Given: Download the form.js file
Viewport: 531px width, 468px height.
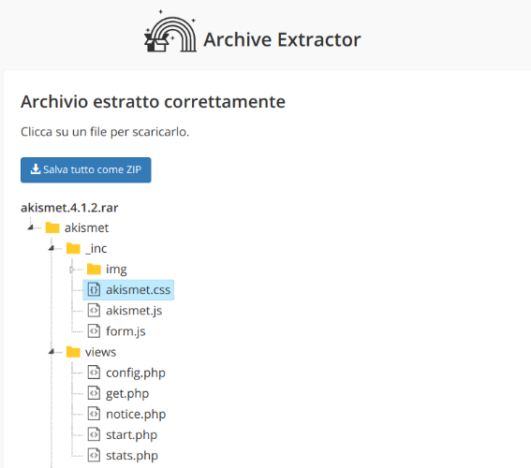Looking at the screenshot, I should 125,331.
